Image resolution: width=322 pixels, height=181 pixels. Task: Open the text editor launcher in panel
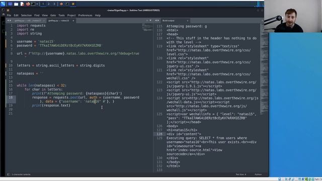[x=22, y=4]
